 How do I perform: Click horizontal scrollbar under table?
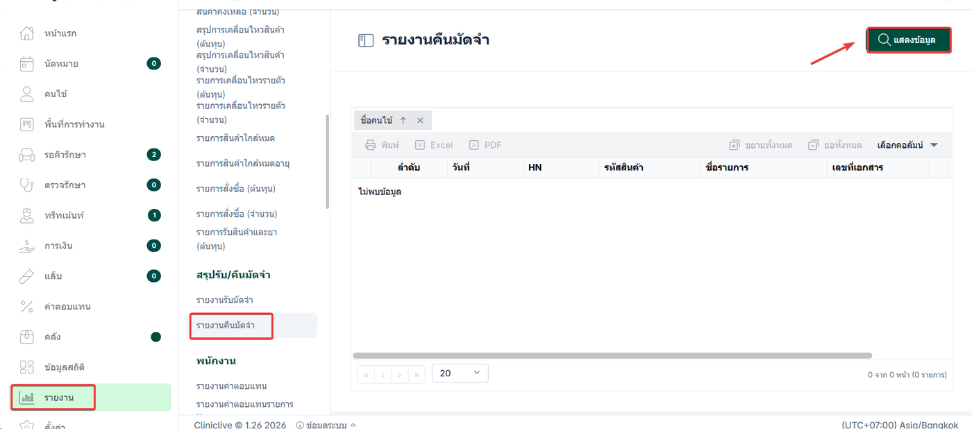612,355
